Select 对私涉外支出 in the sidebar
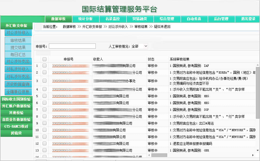The image size is (260, 161). [x=18, y=77]
